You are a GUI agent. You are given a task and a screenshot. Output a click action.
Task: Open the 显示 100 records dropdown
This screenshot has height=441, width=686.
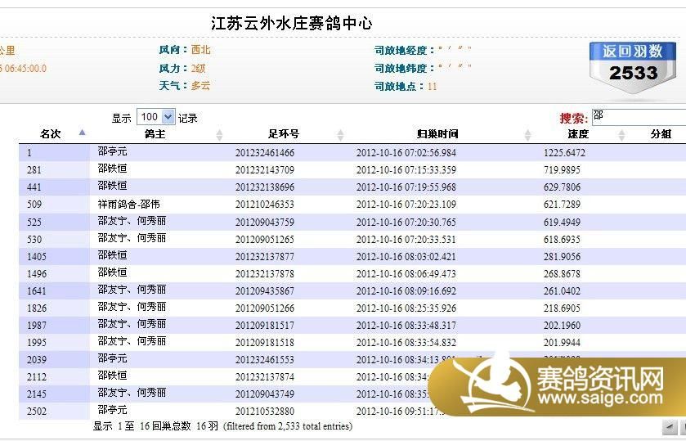[156, 117]
